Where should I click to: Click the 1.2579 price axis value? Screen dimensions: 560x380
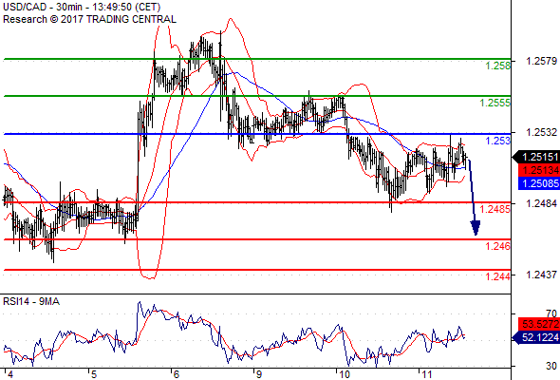point(541,61)
